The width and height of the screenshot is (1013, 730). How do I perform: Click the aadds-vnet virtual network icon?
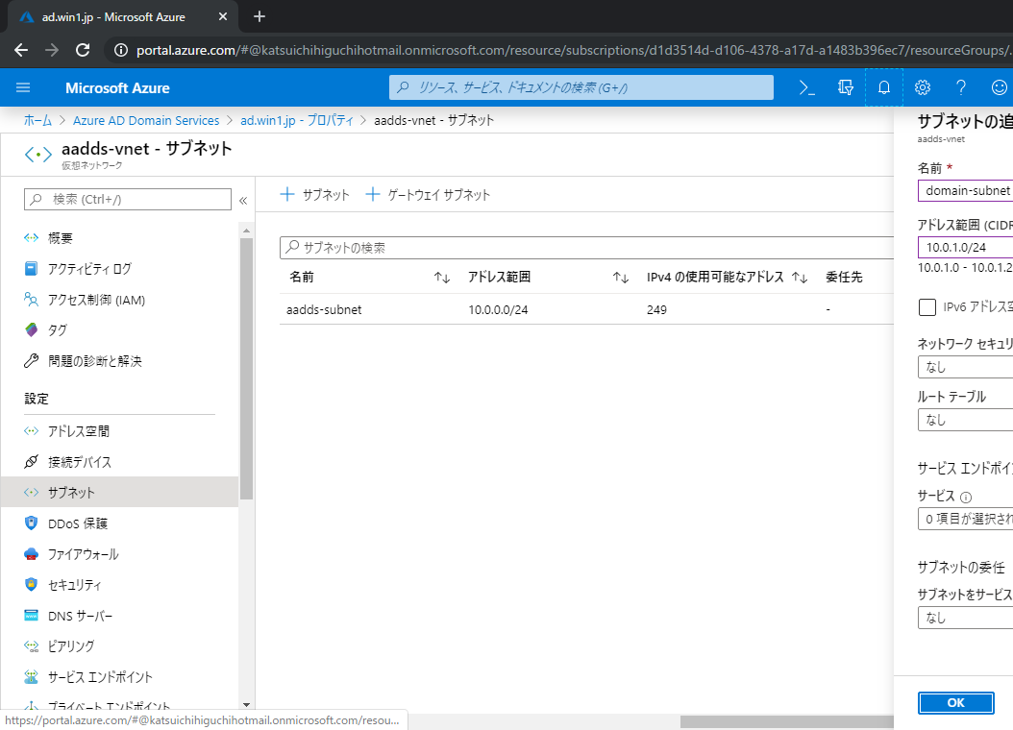tap(37, 155)
